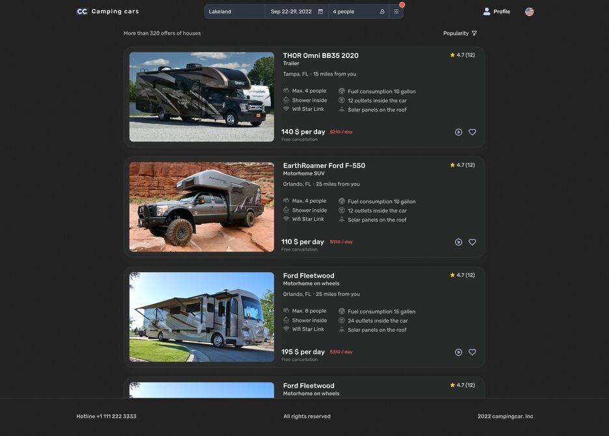Image resolution: width=609 pixels, height=436 pixels.
Task: Favorite the THOR Omni BB35 2020 listing
Action: (472, 132)
